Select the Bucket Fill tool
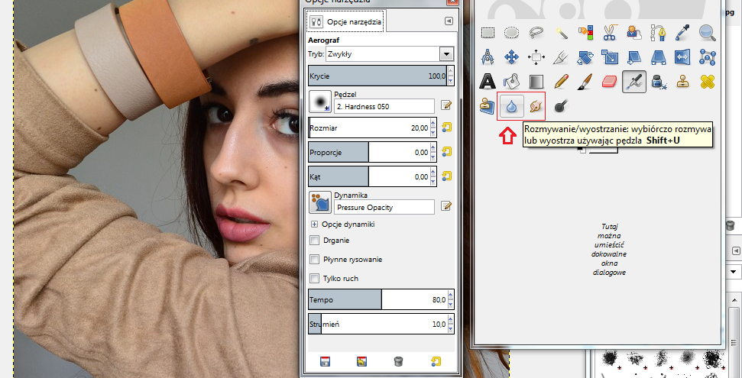Screen dimensions: 742x378 pos(511,82)
